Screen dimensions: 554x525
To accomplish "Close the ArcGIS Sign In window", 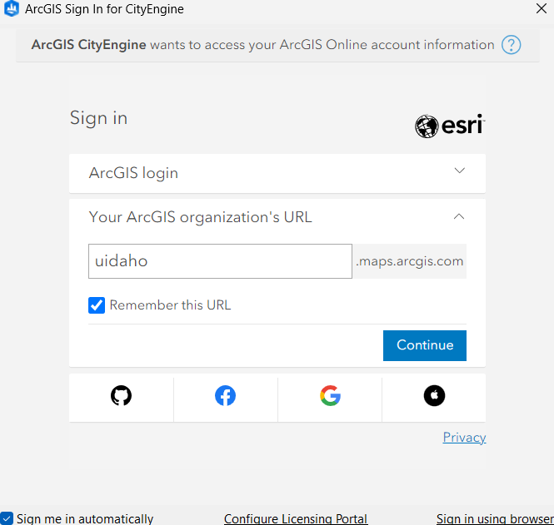I will coord(540,10).
